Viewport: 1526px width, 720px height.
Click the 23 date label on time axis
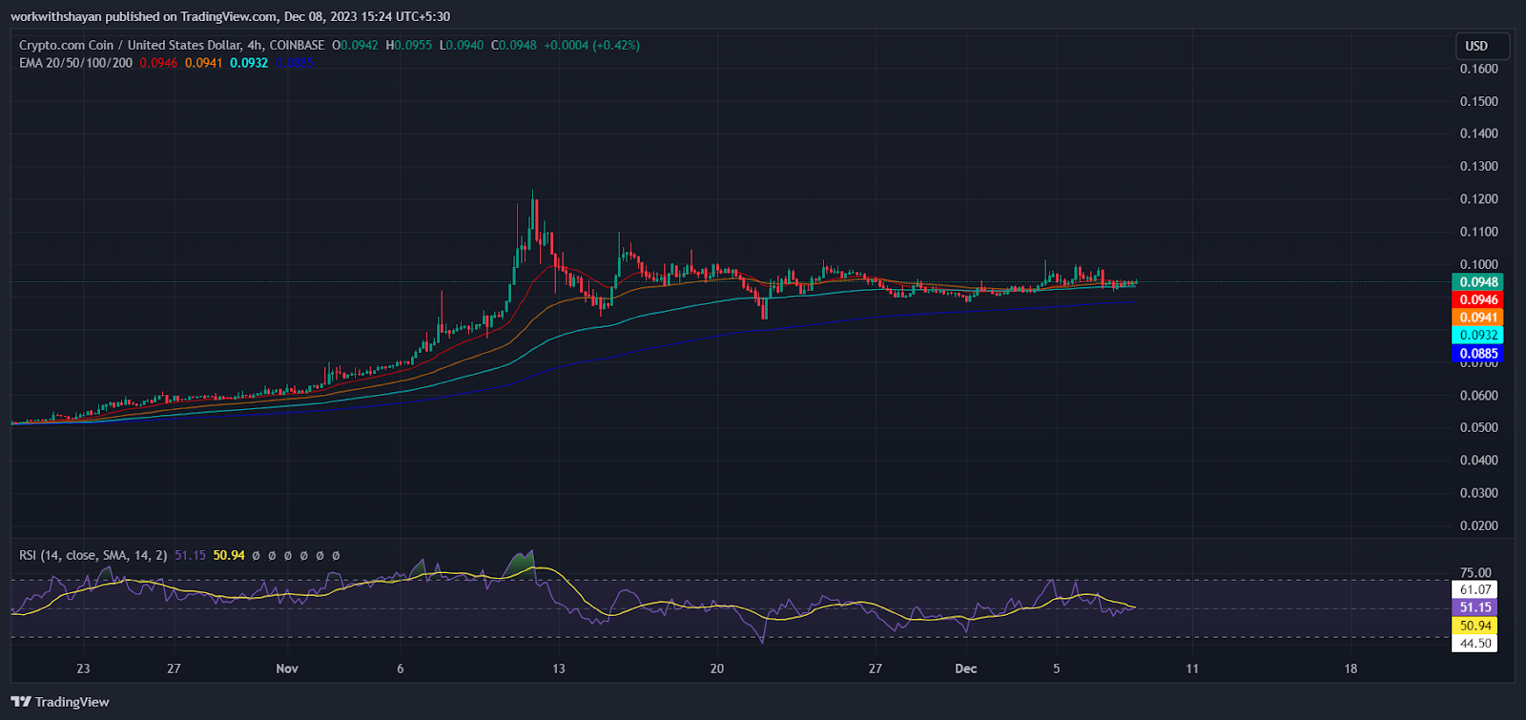(x=84, y=669)
